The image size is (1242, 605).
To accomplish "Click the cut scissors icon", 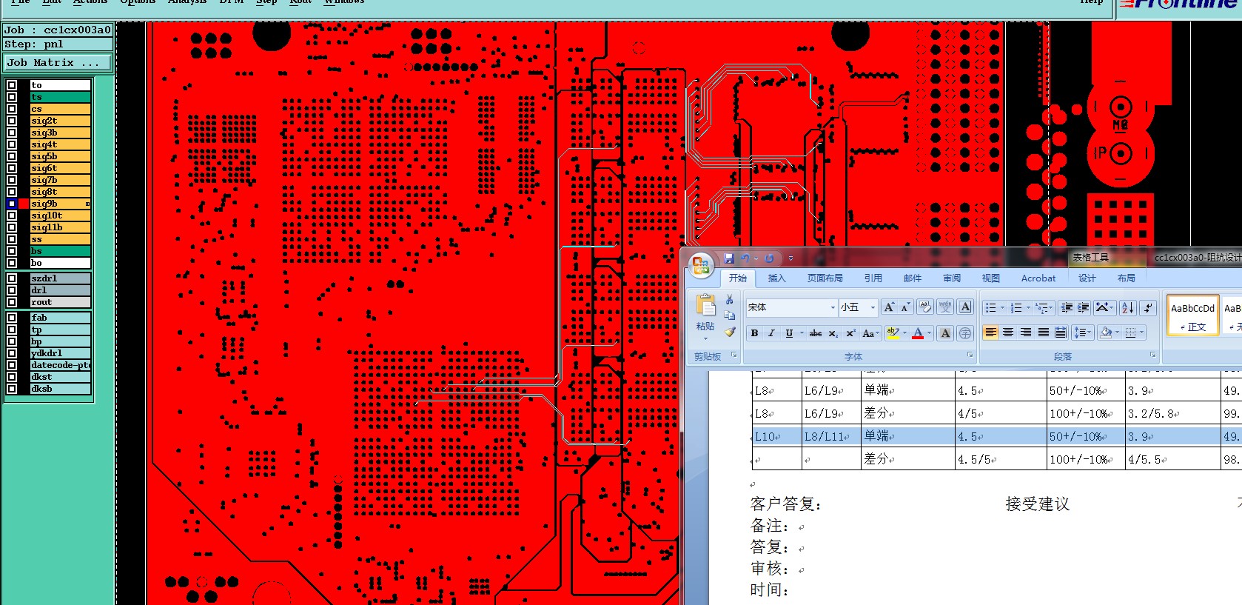I will click(x=730, y=299).
